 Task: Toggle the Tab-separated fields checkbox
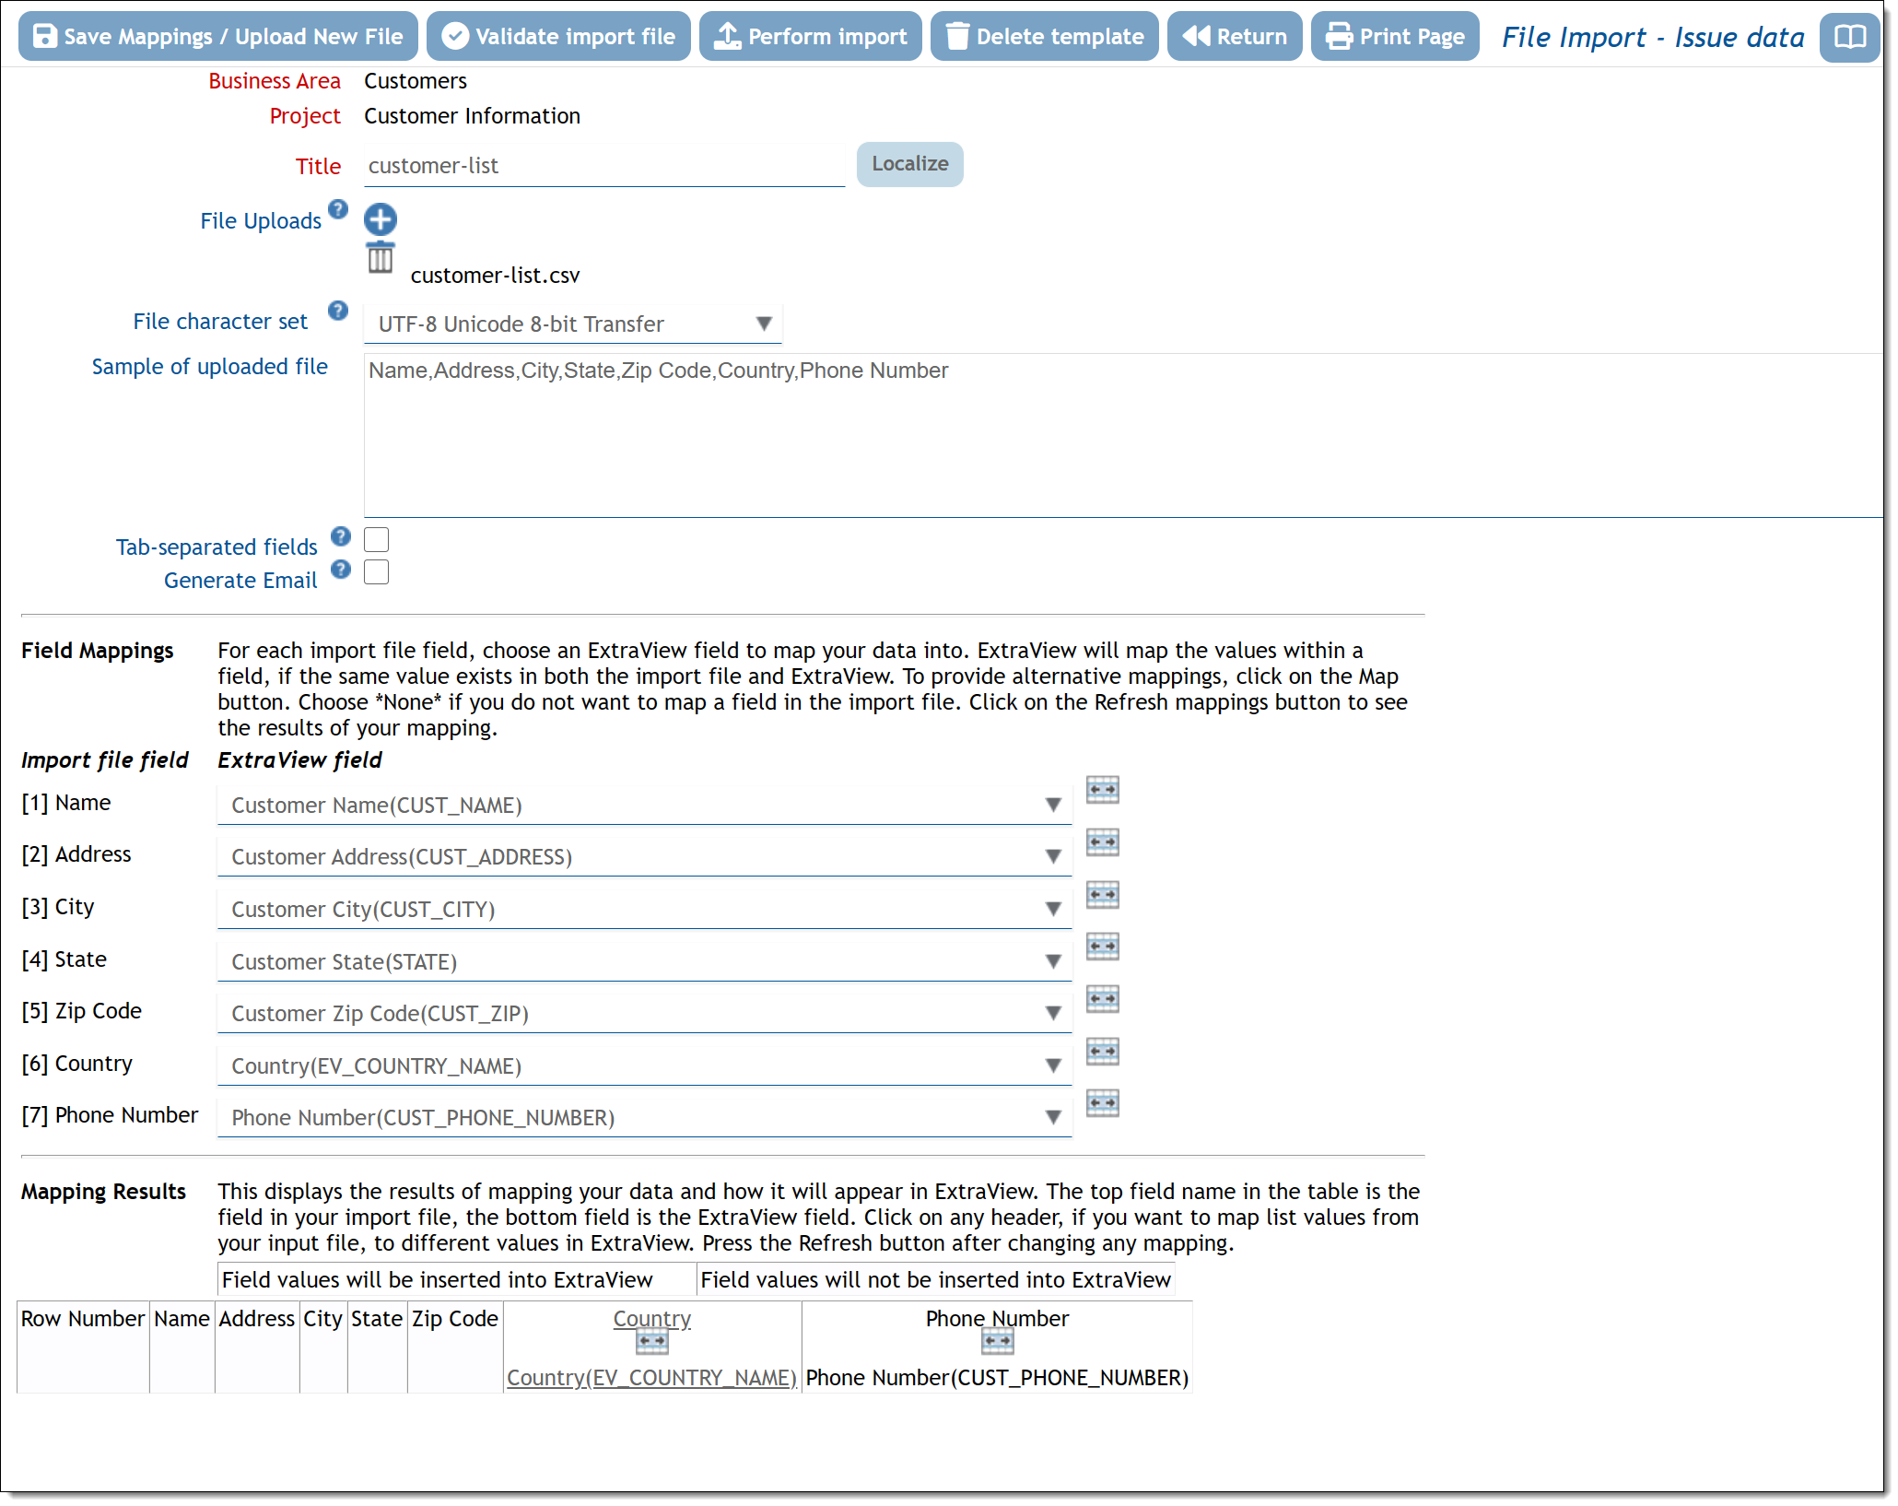pyautogui.click(x=376, y=539)
